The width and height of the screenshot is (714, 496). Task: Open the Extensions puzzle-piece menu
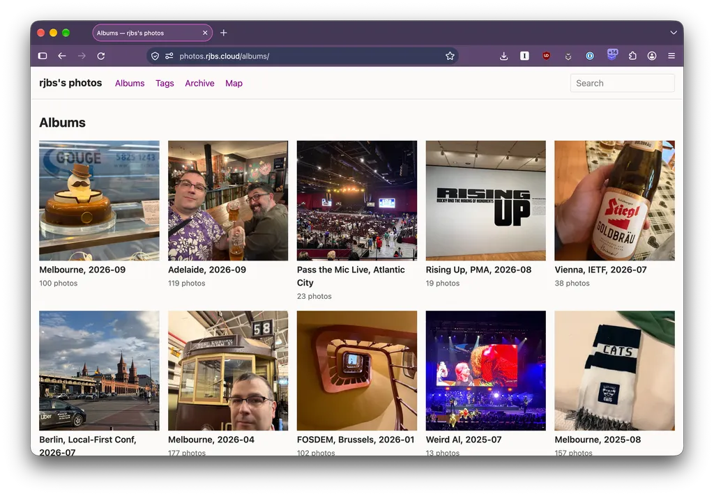(x=632, y=56)
